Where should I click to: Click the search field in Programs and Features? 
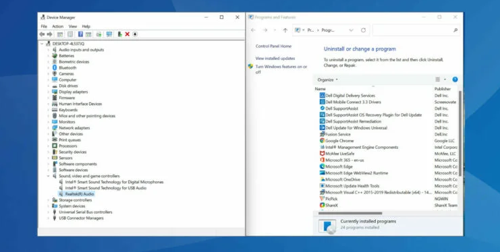tap(416, 30)
